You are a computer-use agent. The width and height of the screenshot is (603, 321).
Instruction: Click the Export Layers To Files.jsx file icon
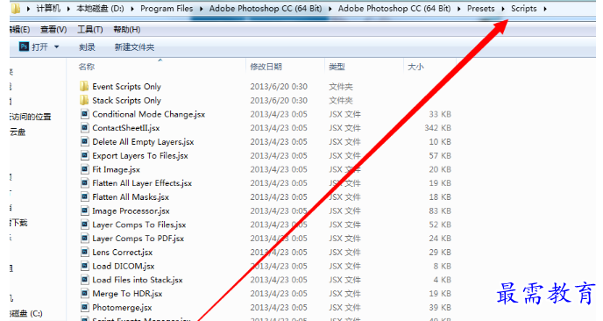pos(85,155)
